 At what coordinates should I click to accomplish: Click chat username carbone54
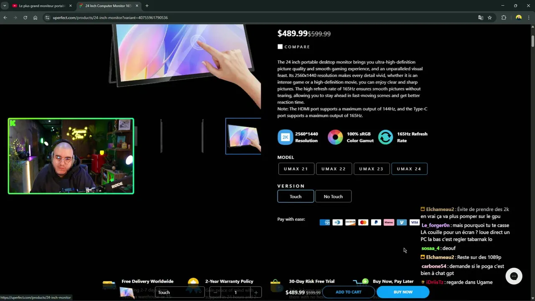434,266
